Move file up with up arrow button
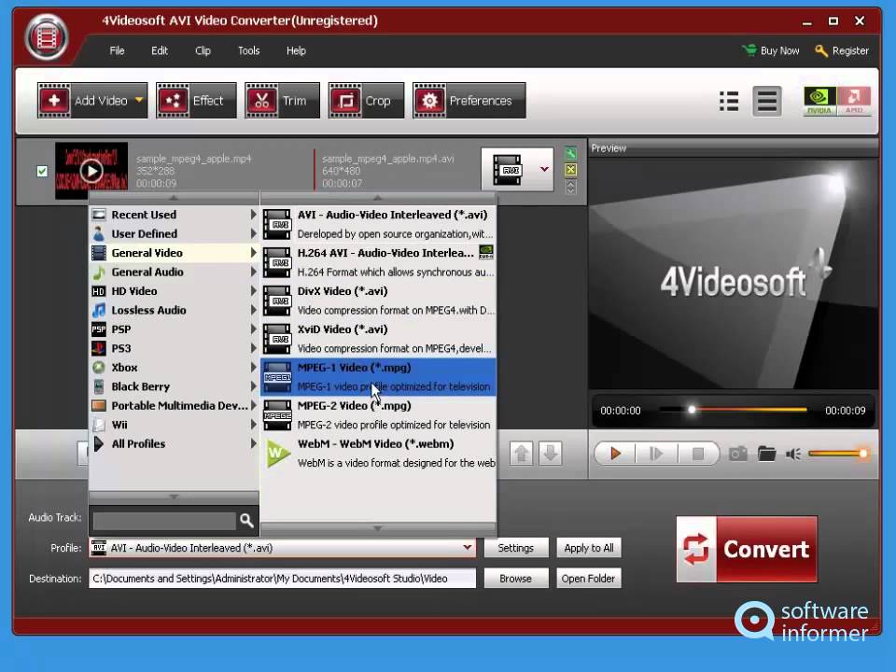Image resolution: width=896 pixels, height=672 pixels. 521,454
